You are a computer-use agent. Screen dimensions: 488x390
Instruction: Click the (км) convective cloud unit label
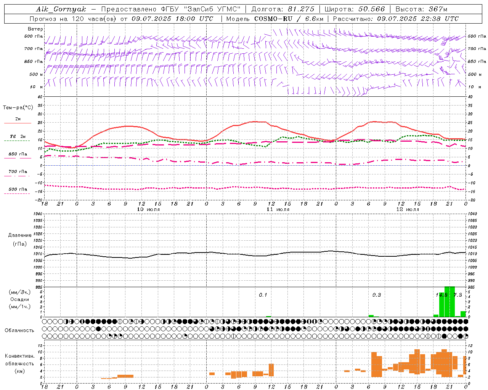pos(19,371)
